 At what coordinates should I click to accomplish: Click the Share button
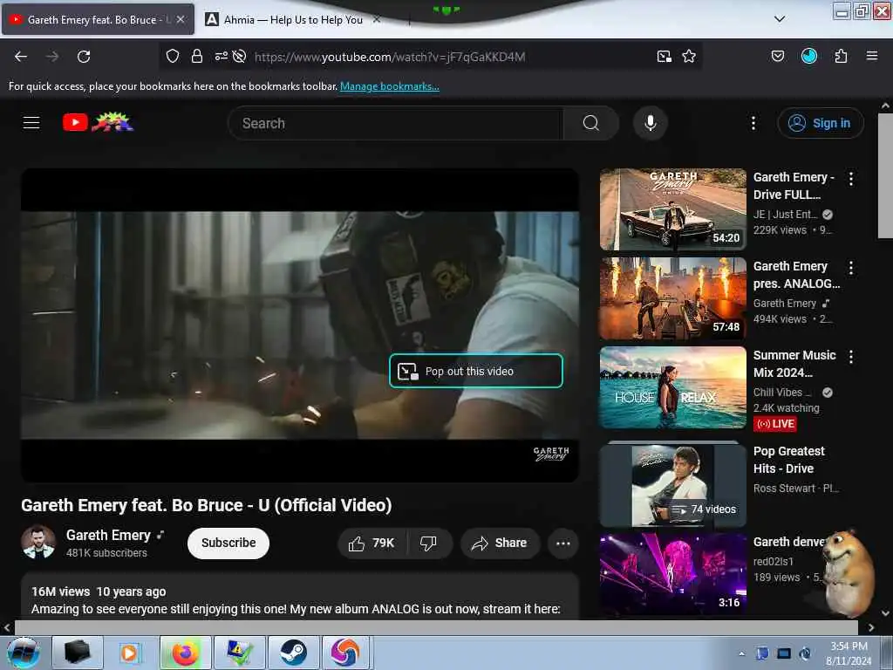tap(500, 543)
